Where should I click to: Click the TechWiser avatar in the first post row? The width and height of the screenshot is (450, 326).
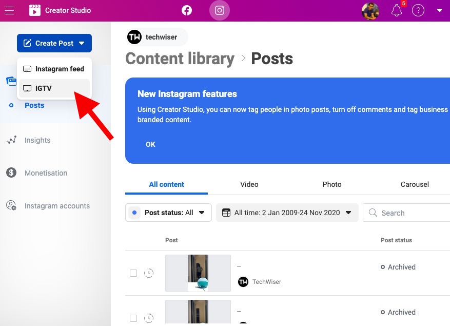point(243,282)
